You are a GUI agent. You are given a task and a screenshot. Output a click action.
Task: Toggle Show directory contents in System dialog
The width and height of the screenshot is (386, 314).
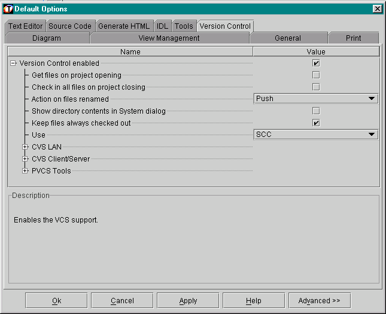tap(316, 111)
